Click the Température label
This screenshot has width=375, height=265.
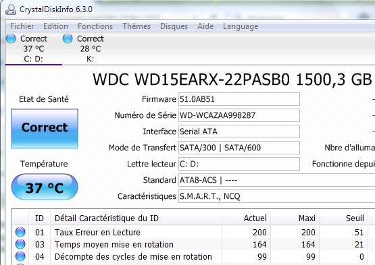44,164
